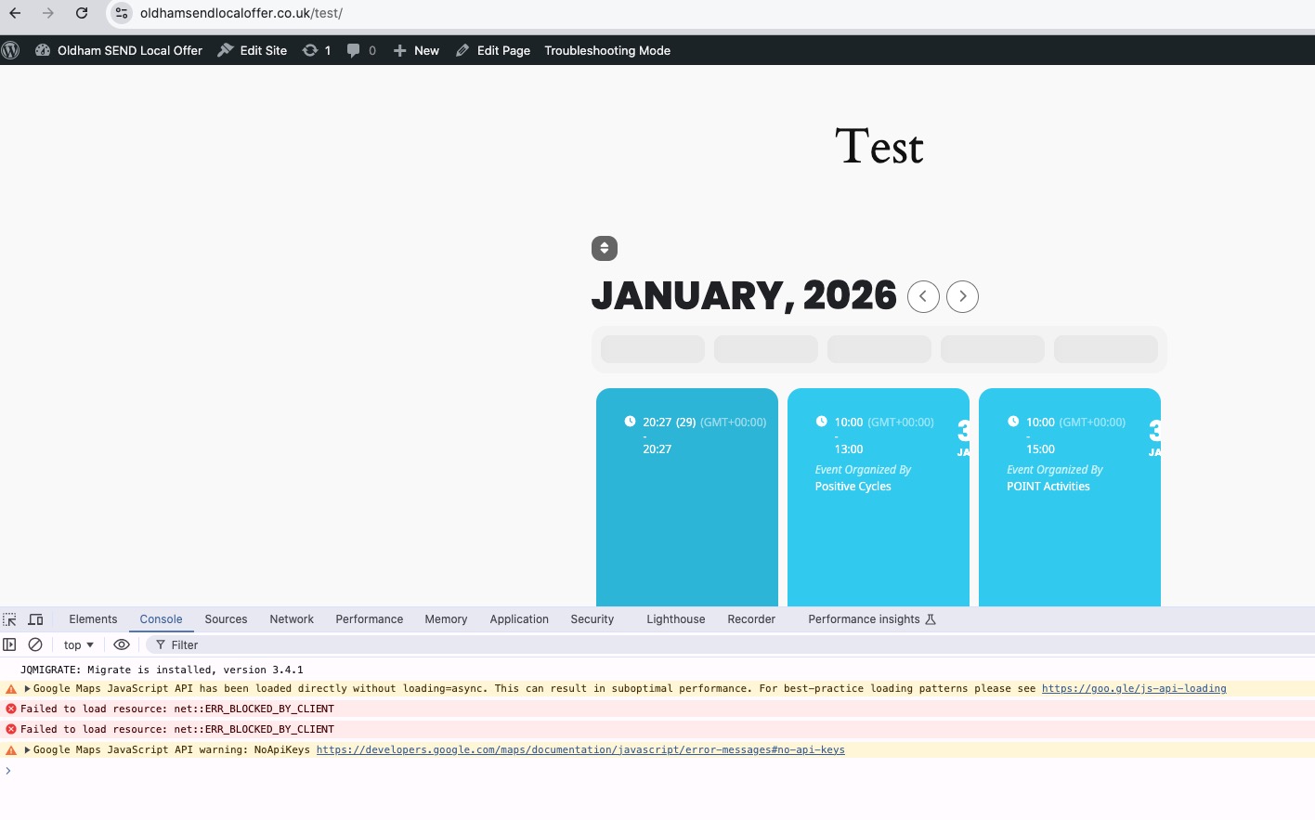Open the site information icon in address bar
This screenshot has height=820, width=1315.
point(122,13)
